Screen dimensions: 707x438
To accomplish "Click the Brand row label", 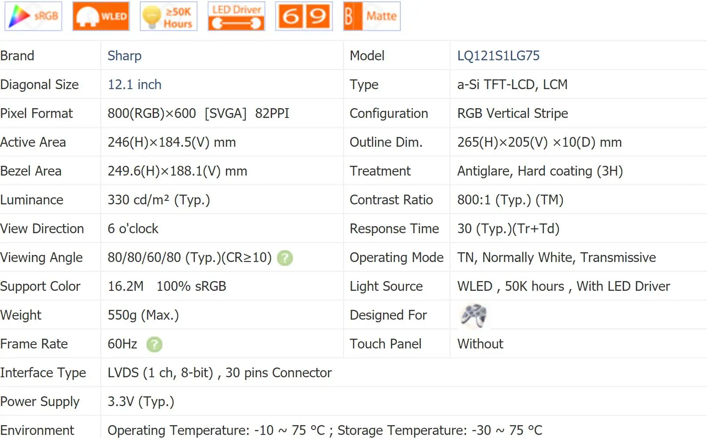I will 17,56.
